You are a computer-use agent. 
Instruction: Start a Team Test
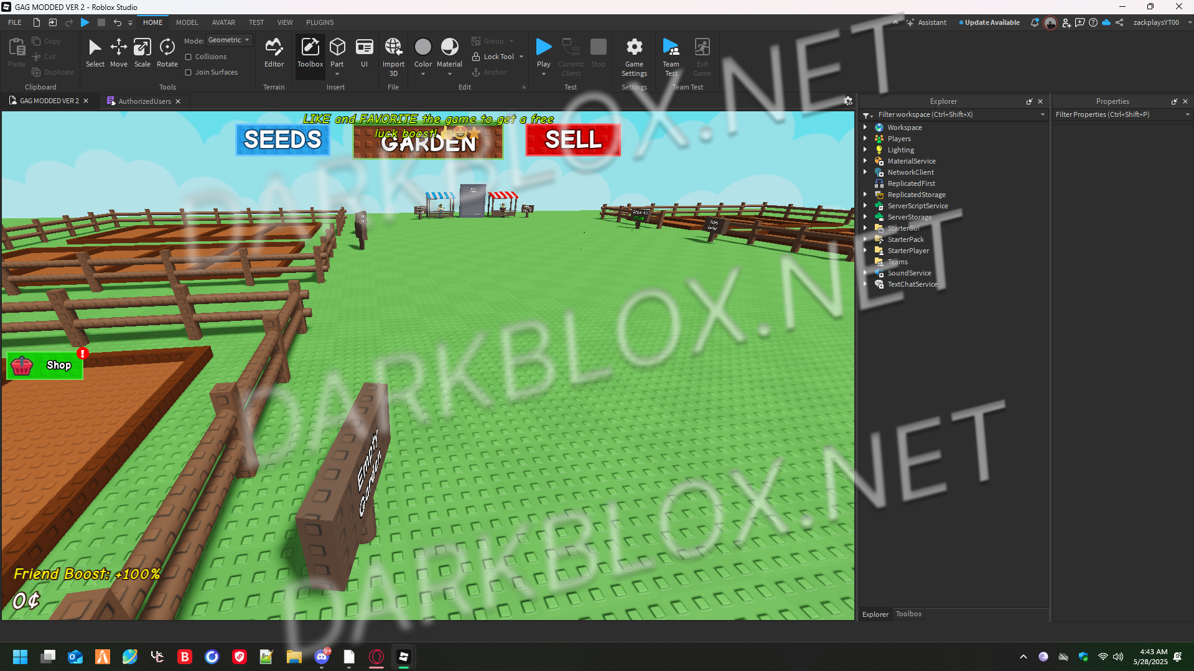[x=671, y=57]
